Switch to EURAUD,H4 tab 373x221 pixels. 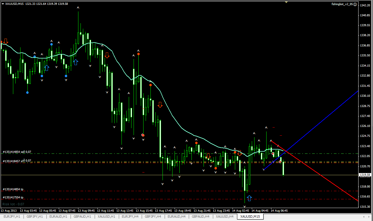click(176, 216)
